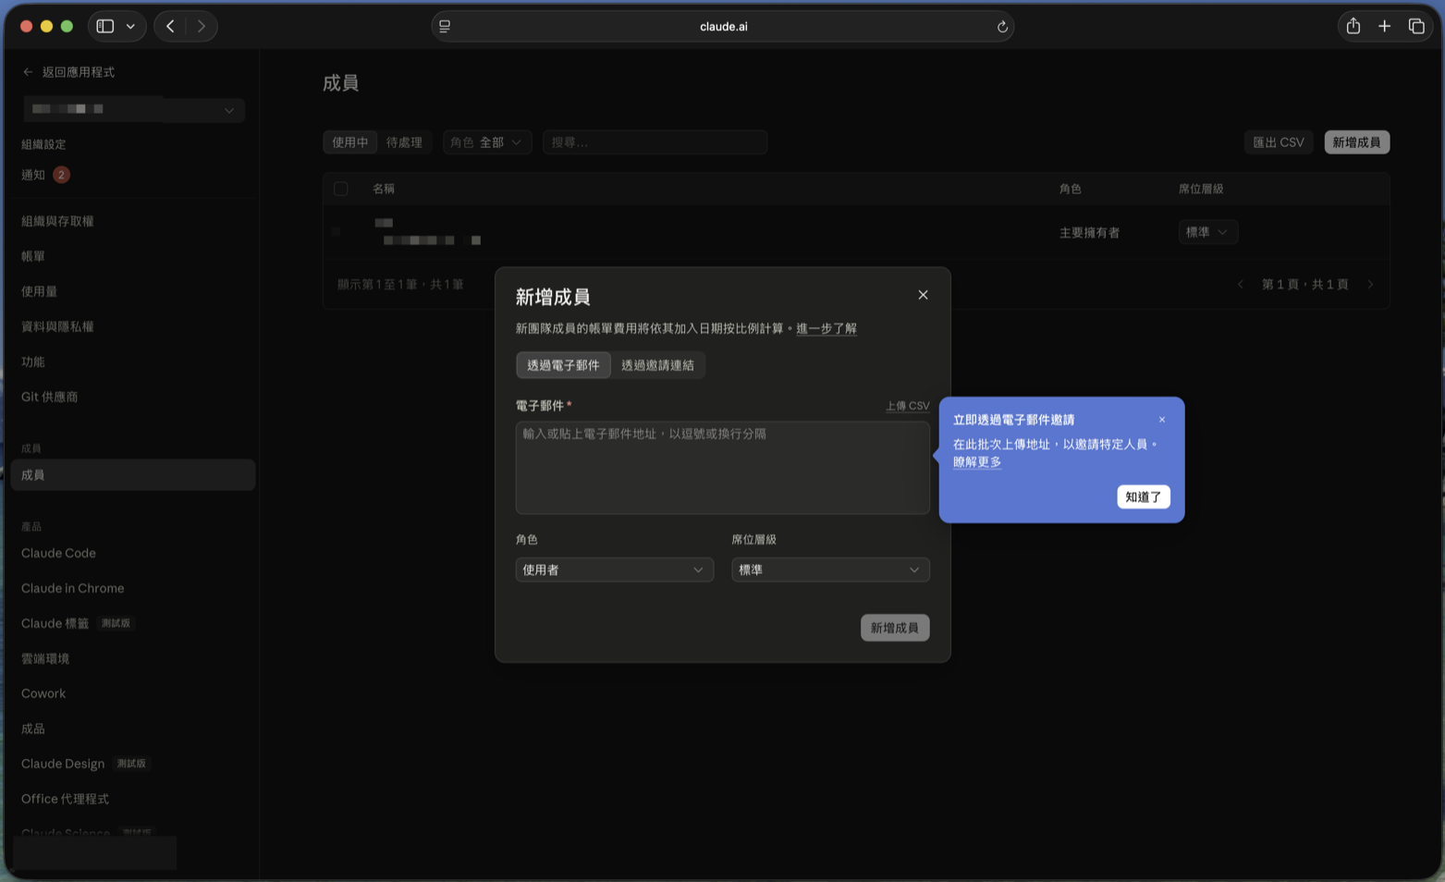Switch to the 透過邀請連結 tab
This screenshot has height=882, width=1445.
click(657, 365)
